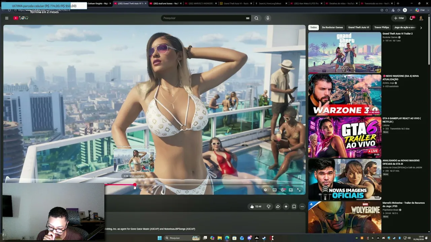Click the Grand Theft Auto VI Trailer 2 title
The height and width of the screenshot is (242, 431).
397,34
